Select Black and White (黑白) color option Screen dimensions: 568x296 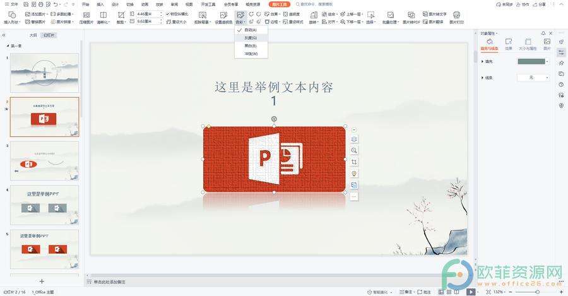coord(251,45)
